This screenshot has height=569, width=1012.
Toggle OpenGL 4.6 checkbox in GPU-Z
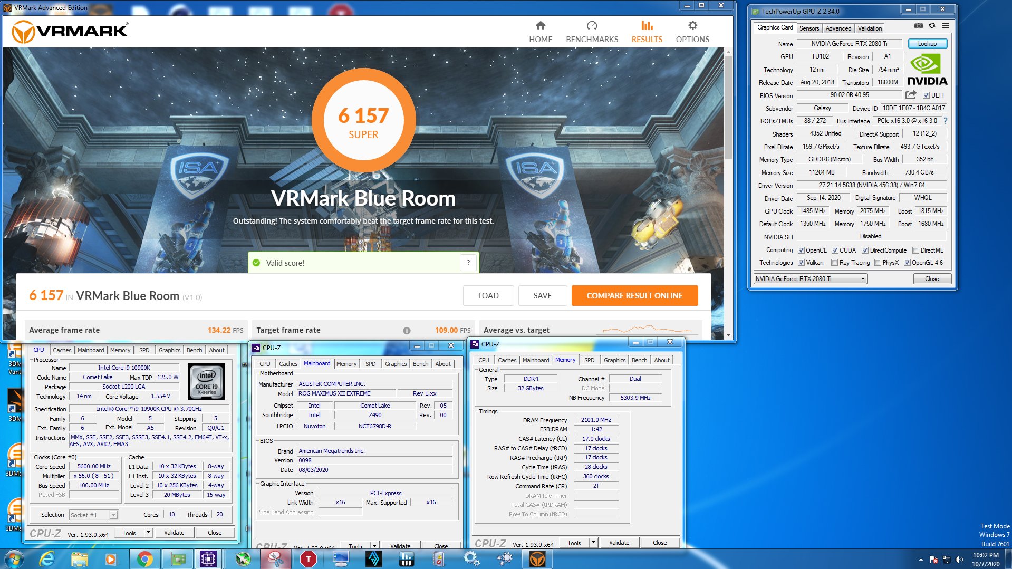(x=907, y=263)
